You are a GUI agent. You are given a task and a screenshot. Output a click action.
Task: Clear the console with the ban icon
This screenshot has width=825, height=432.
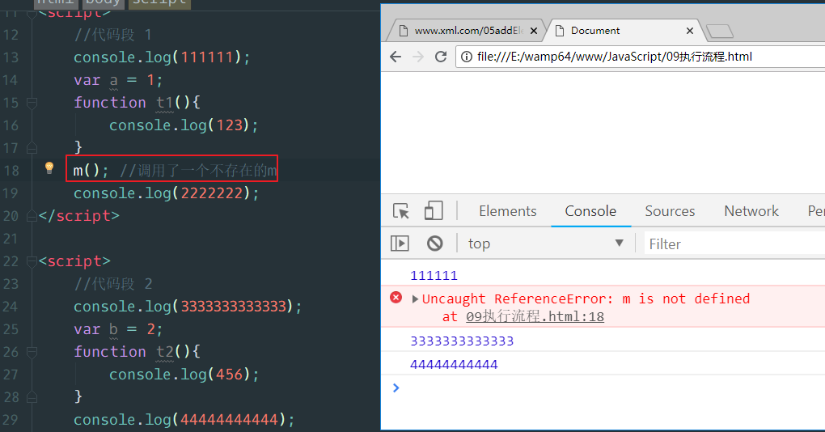coord(435,244)
